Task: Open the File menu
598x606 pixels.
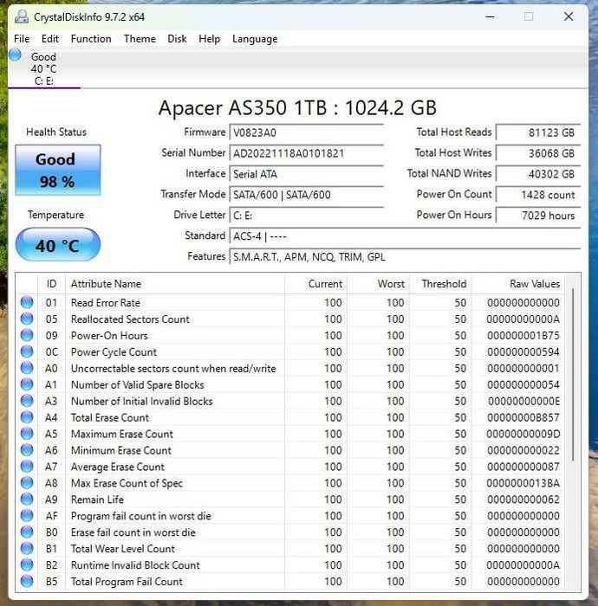Action: [x=22, y=39]
